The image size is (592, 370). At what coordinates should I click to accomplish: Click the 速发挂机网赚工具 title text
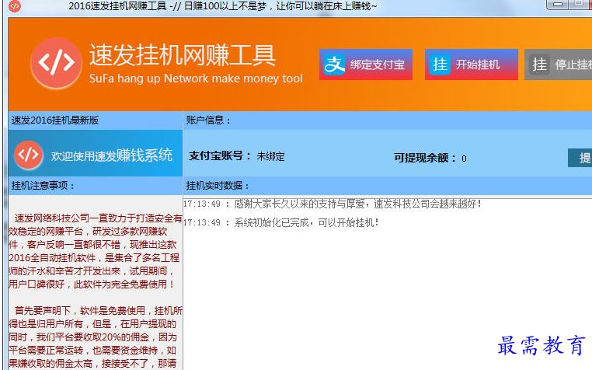tap(183, 55)
